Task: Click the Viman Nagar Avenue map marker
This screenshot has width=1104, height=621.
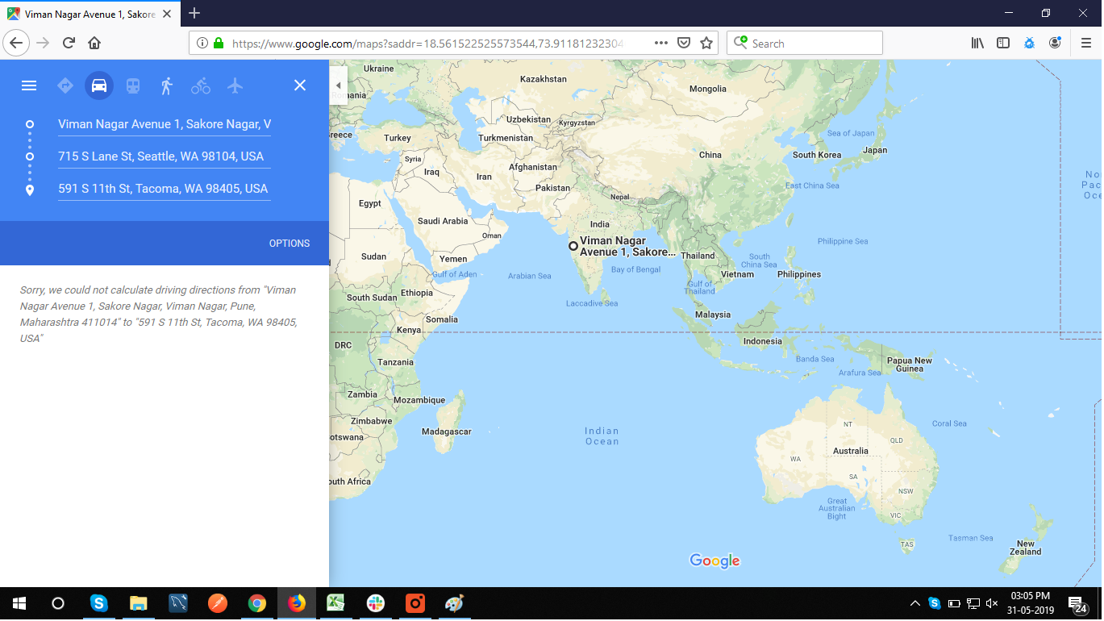Action: pyautogui.click(x=573, y=246)
